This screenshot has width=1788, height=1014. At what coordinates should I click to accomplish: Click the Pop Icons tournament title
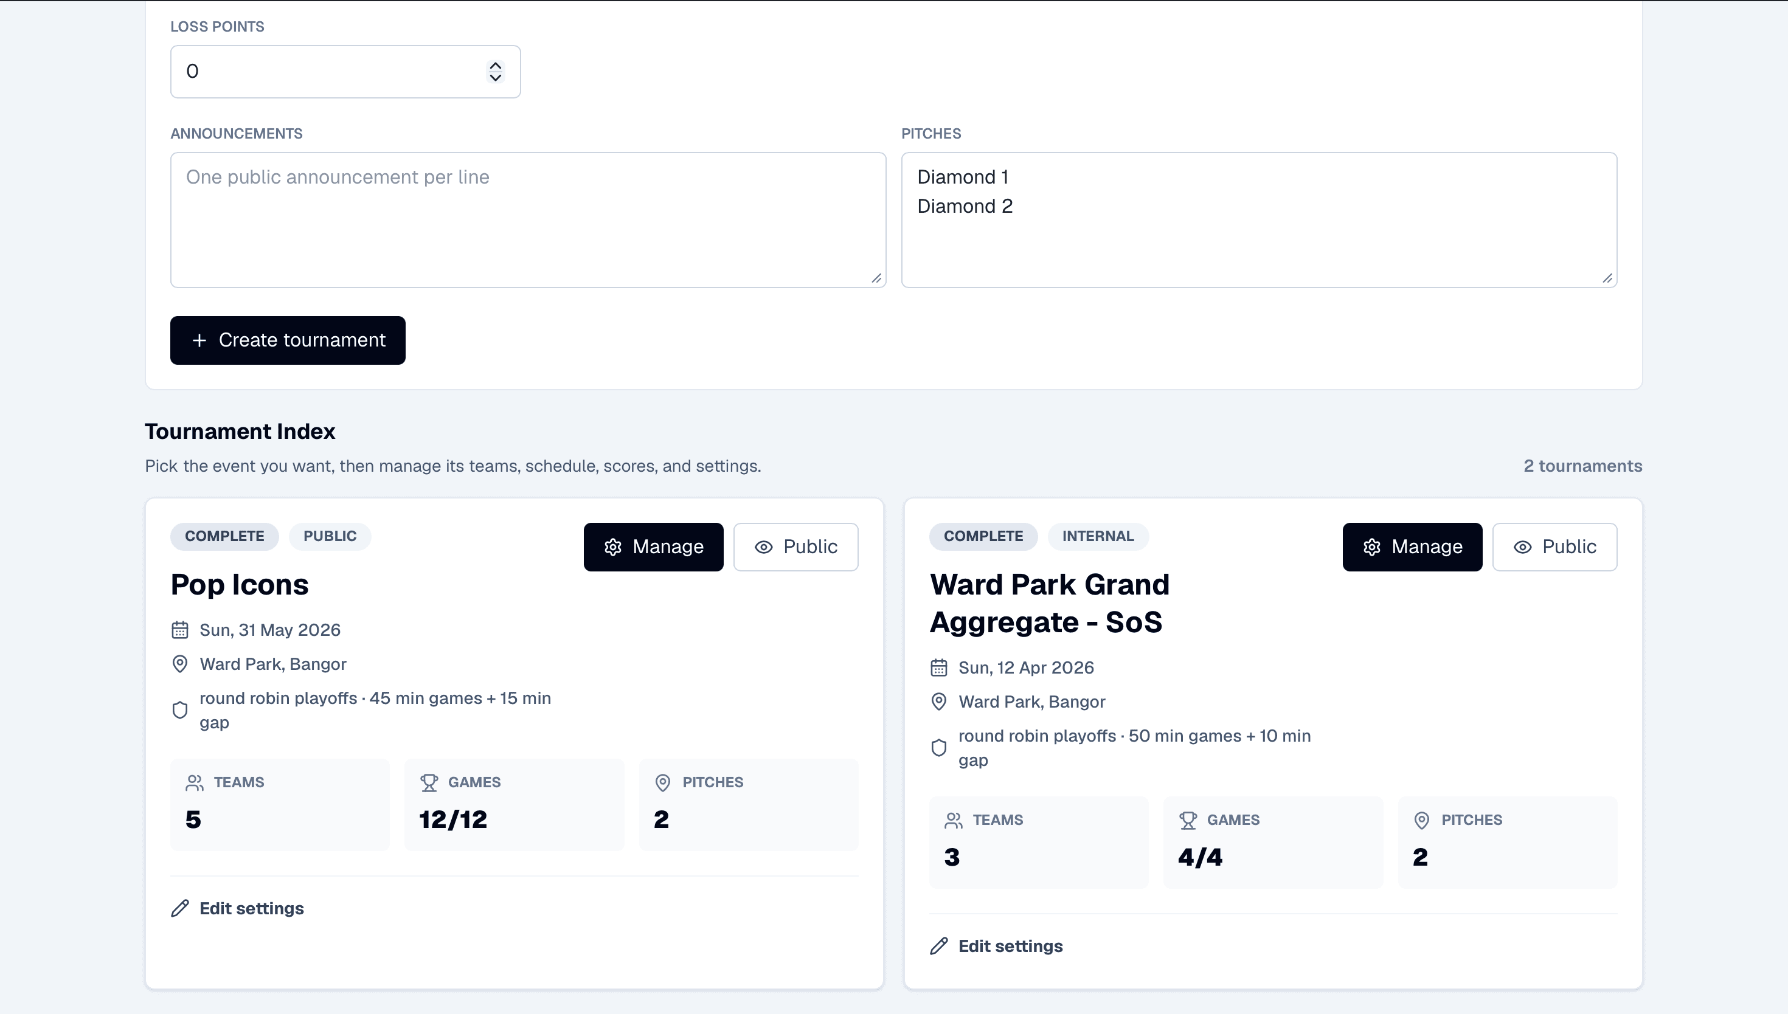tap(240, 584)
